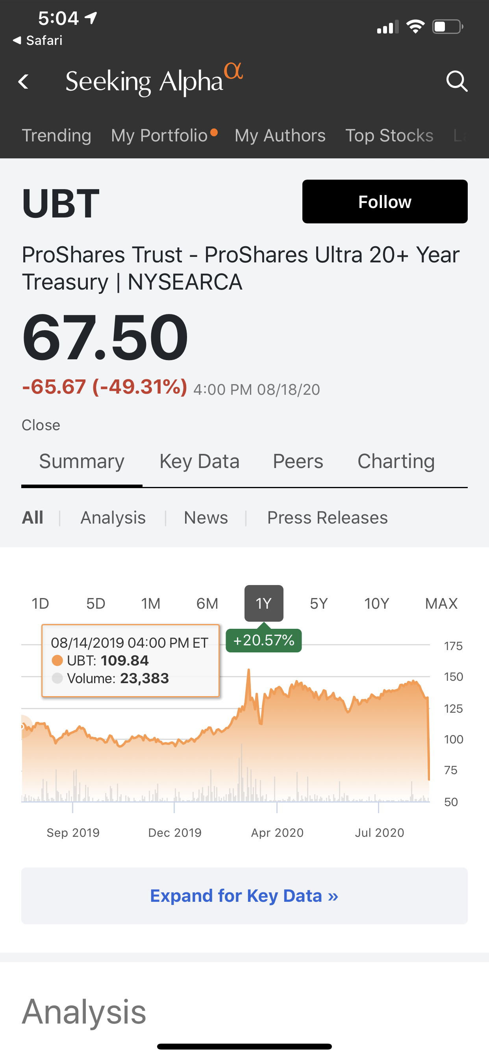Open Top Stocks section
This screenshot has height=1059, width=489.
pyautogui.click(x=389, y=135)
